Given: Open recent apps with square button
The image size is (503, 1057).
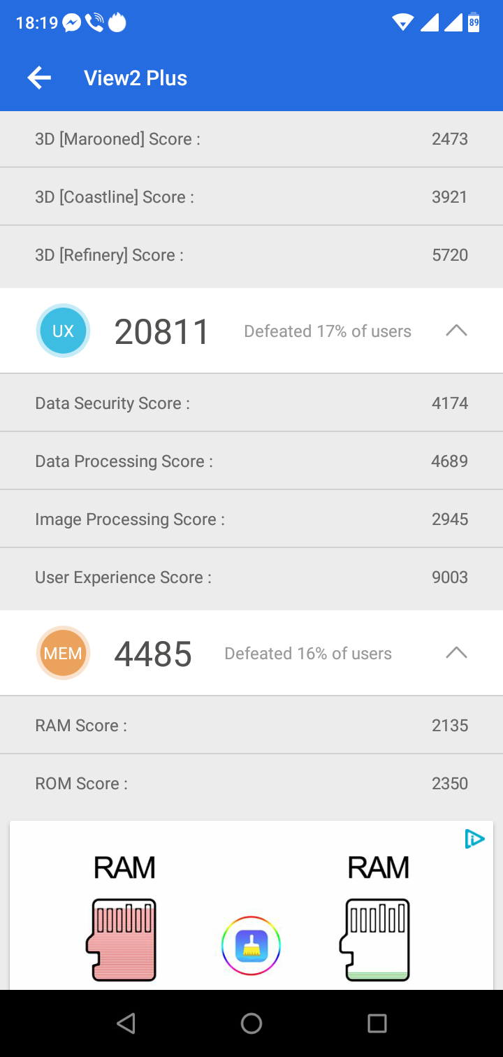Looking at the screenshot, I should pos(377,1023).
